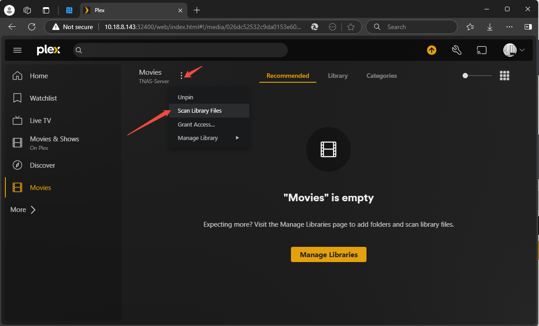The image size is (539, 326).
Task: Open the user account avatar
Action: point(510,50)
